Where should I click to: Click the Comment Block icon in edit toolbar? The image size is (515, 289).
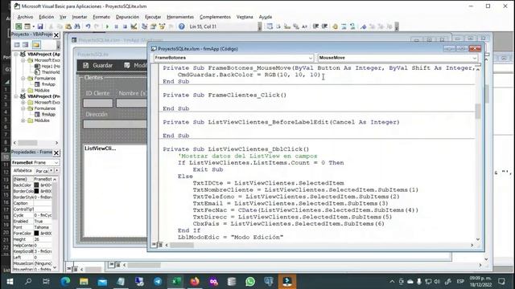tap(344, 26)
